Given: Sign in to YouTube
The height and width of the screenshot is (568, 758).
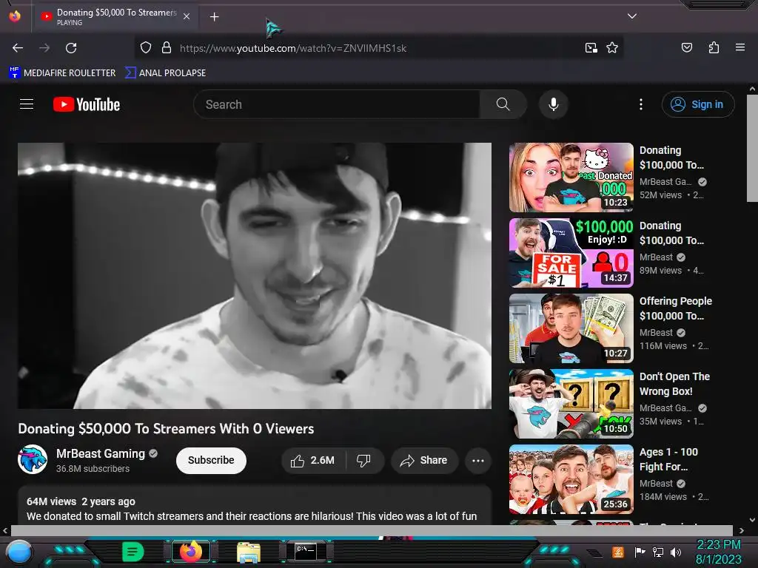Looking at the screenshot, I should [x=698, y=104].
